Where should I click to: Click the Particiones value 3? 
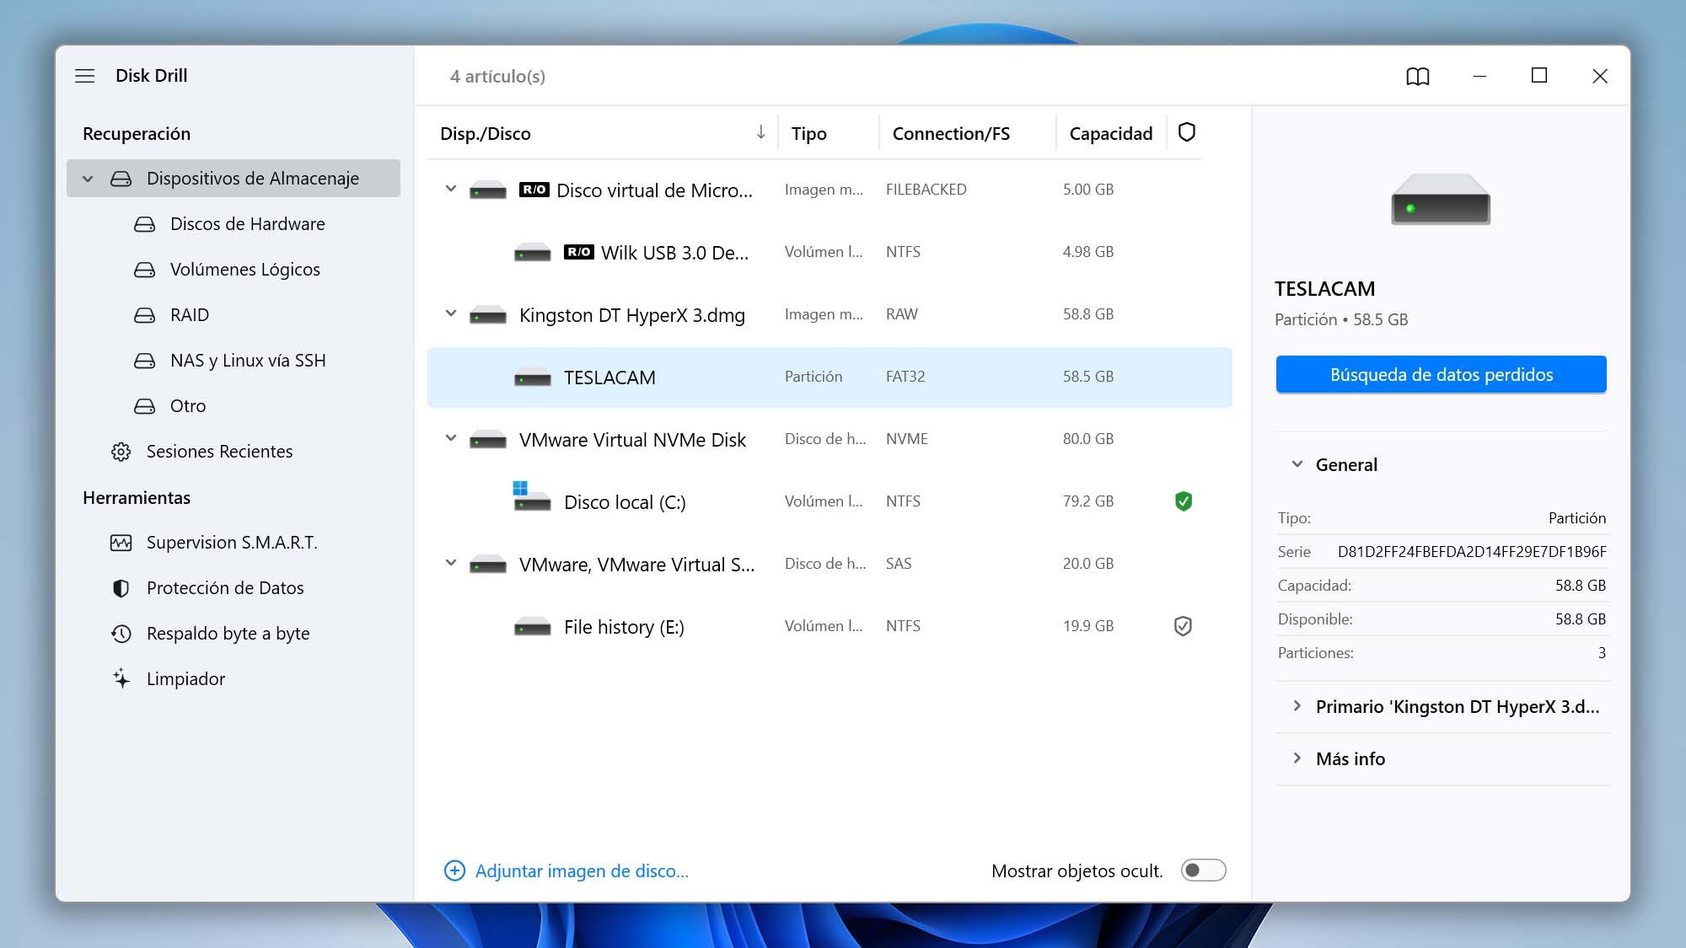point(1602,653)
